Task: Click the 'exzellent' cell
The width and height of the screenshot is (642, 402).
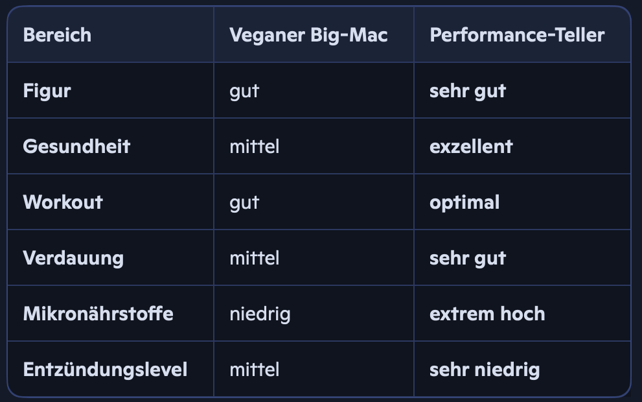Action: point(471,147)
